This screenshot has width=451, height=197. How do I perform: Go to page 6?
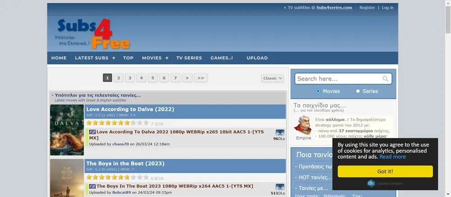coord(164,78)
